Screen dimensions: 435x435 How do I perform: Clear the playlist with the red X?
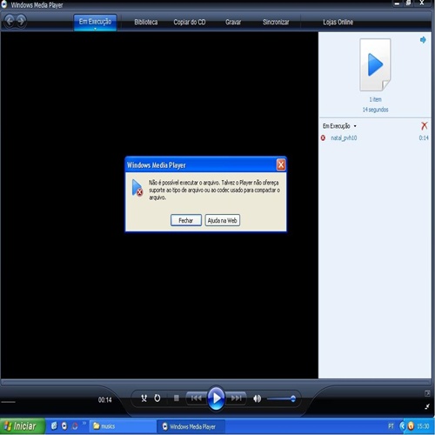coord(425,126)
